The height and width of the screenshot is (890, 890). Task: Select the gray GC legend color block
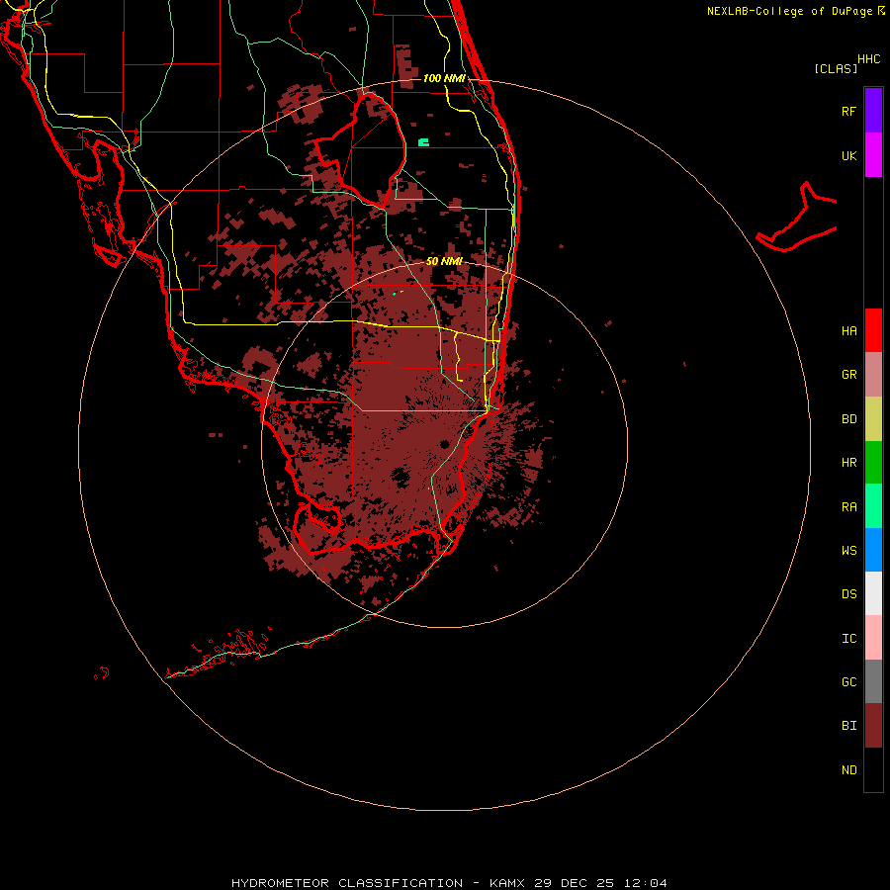click(873, 681)
